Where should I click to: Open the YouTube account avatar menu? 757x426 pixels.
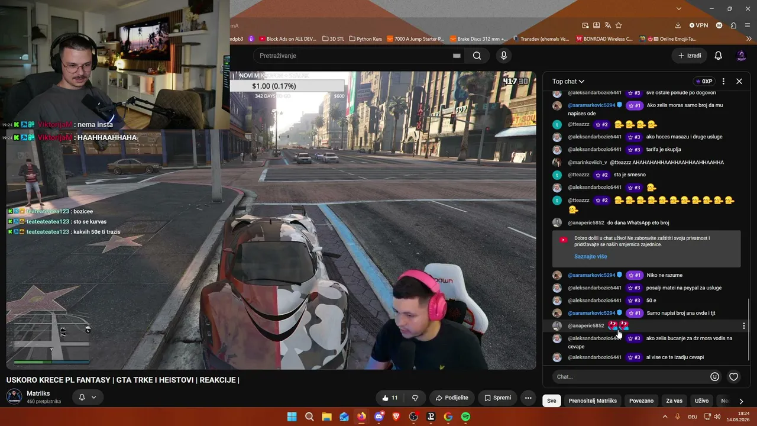[x=741, y=56]
